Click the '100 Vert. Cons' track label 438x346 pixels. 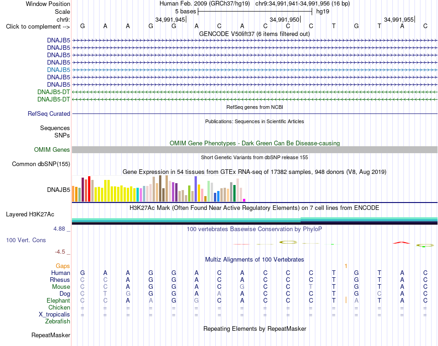pos(26,240)
